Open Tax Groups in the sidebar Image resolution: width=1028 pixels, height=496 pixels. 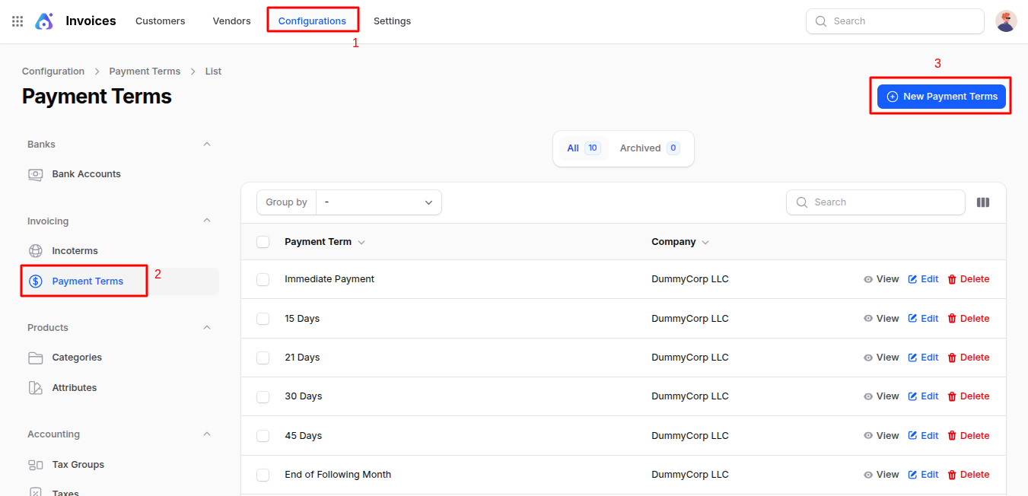pos(78,465)
